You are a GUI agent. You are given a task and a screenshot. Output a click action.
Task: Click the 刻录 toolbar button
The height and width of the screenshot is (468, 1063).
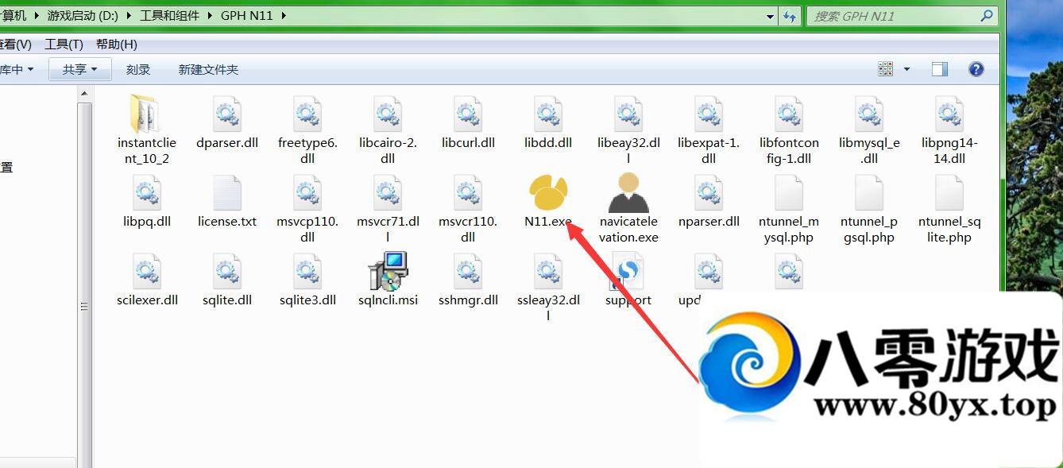[x=138, y=69]
